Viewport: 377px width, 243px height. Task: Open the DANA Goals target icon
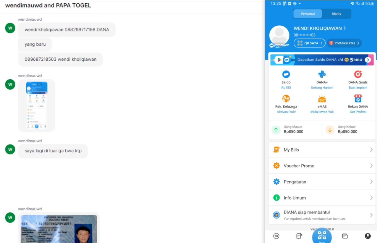pyautogui.click(x=358, y=74)
